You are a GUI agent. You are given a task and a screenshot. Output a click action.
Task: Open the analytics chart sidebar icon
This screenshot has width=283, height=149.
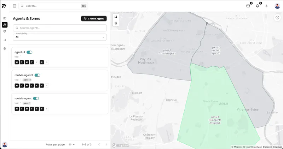point(5,40)
